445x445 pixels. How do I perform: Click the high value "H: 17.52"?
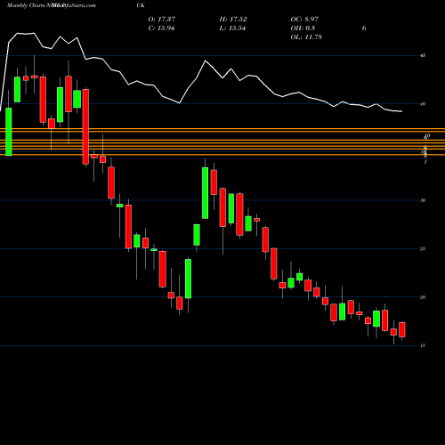click(x=233, y=20)
